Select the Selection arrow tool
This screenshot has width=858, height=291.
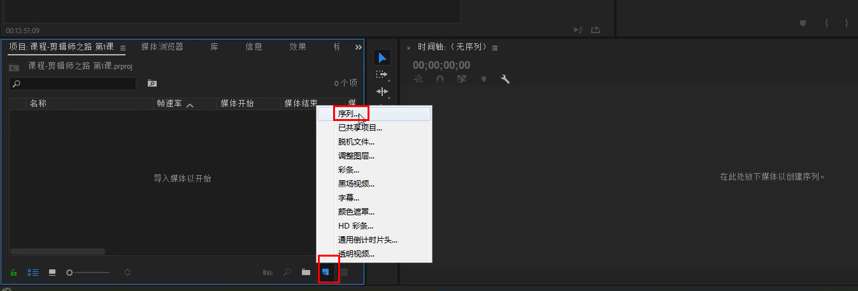point(382,58)
